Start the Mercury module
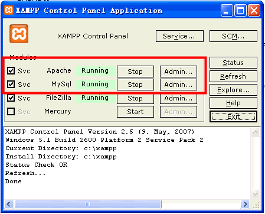The width and height of the screenshot is (265, 214). point(135,112)
